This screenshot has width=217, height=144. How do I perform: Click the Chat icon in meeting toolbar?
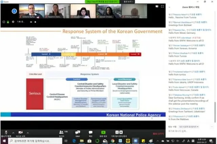(x=91, y=132)
